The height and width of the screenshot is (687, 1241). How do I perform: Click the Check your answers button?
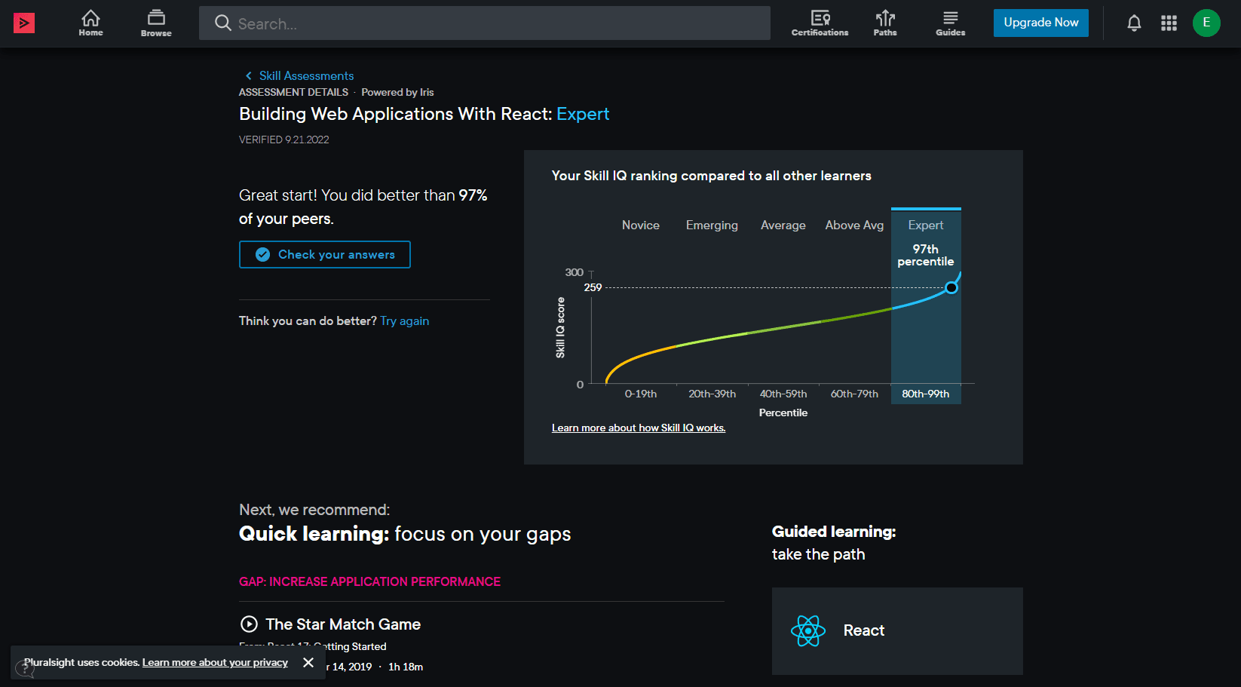pos(325,255)
